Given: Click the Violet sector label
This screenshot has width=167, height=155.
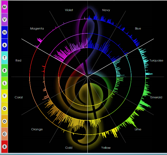Looking at the screenshot, I should click(69, 10).
